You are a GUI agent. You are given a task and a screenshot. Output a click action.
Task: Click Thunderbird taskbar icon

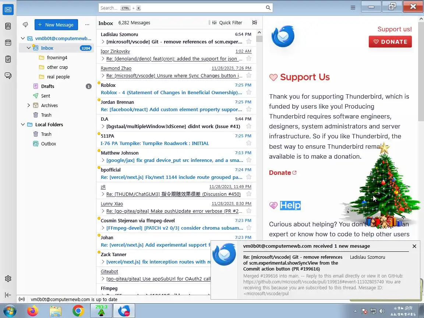click(124, 311)
